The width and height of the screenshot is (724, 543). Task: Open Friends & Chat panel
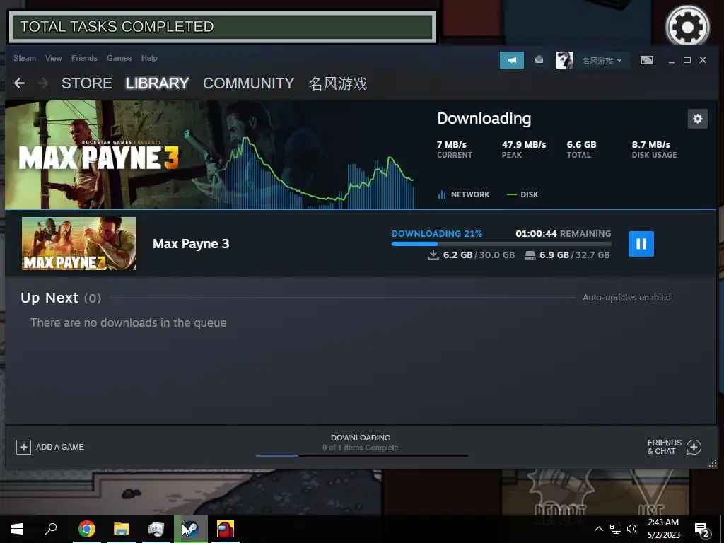point(665,447)
